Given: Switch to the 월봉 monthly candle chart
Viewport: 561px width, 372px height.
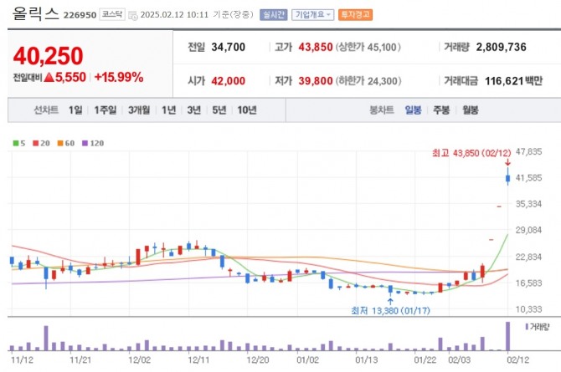Looking at the screenshot, I should pos(470,110).
